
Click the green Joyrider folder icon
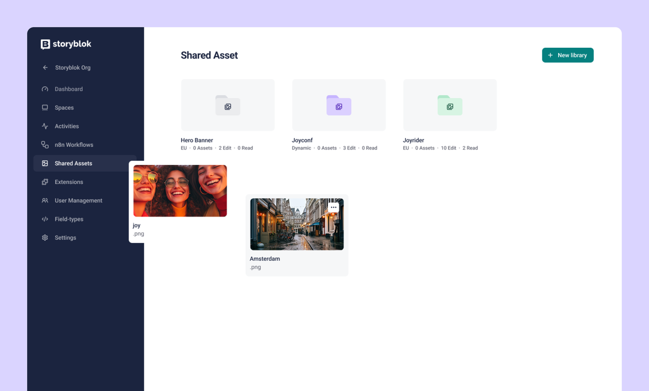(x=450, y=105)
